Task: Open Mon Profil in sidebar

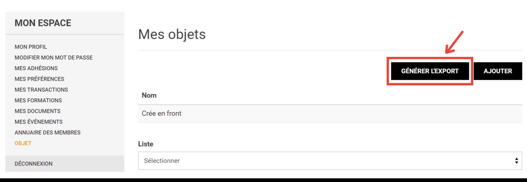Action: (x=31, y=47)
